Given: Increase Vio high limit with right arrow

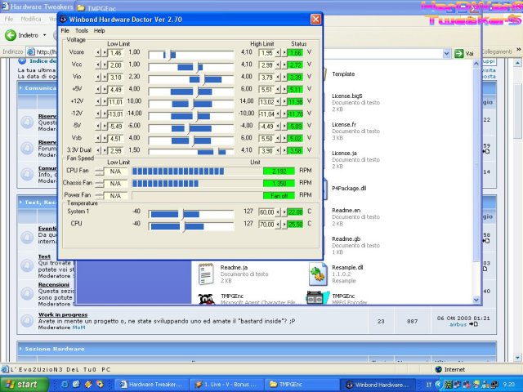Looking at the screenshot, I should click(284, 78).
